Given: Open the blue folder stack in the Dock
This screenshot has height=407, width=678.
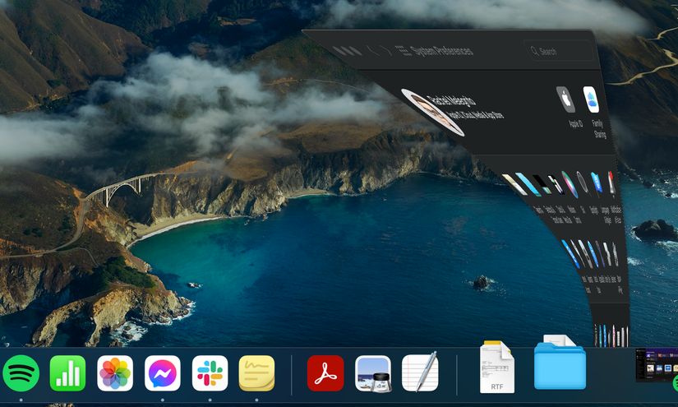Looking at the screenshot, I should pos(560,363).
